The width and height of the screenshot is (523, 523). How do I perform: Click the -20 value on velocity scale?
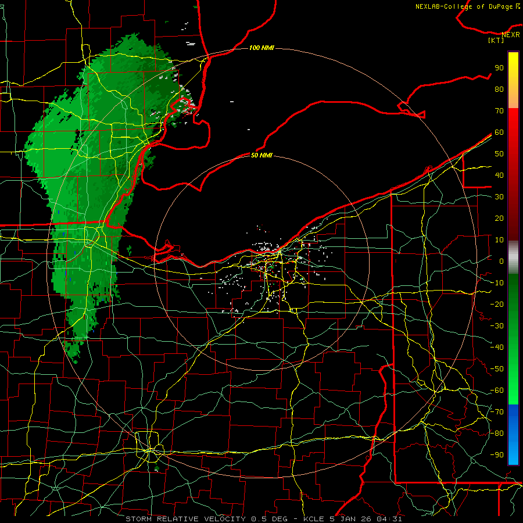497,304
